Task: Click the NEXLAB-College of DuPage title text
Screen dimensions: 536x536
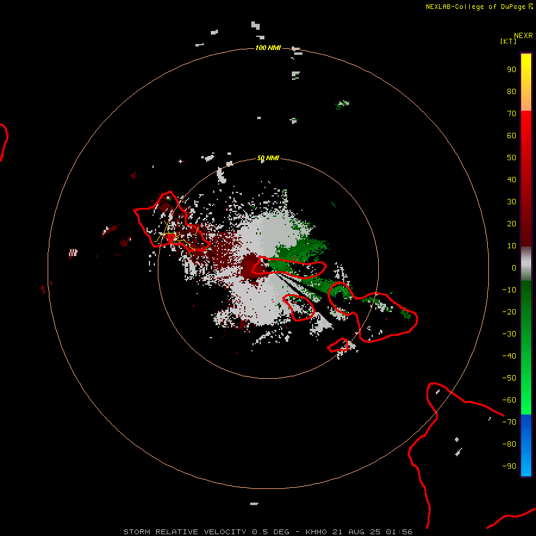Action: (475, 7)
